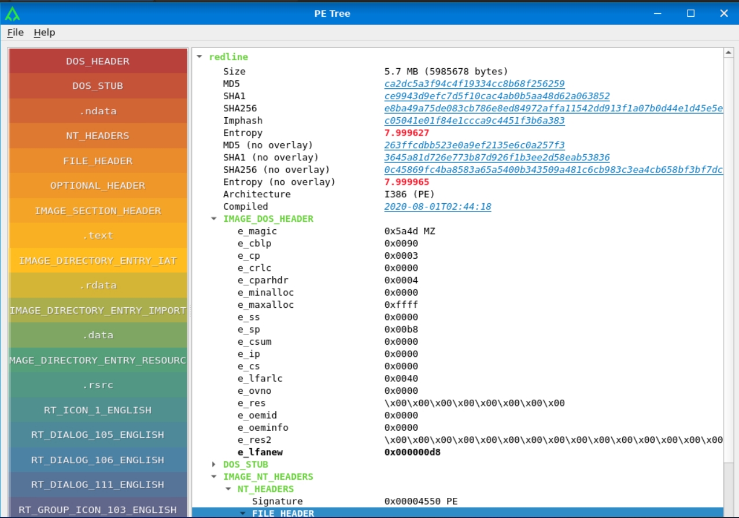Open the MD5 hash link
The width and height of the screenshot is (739, 518).
click(474, 84)
